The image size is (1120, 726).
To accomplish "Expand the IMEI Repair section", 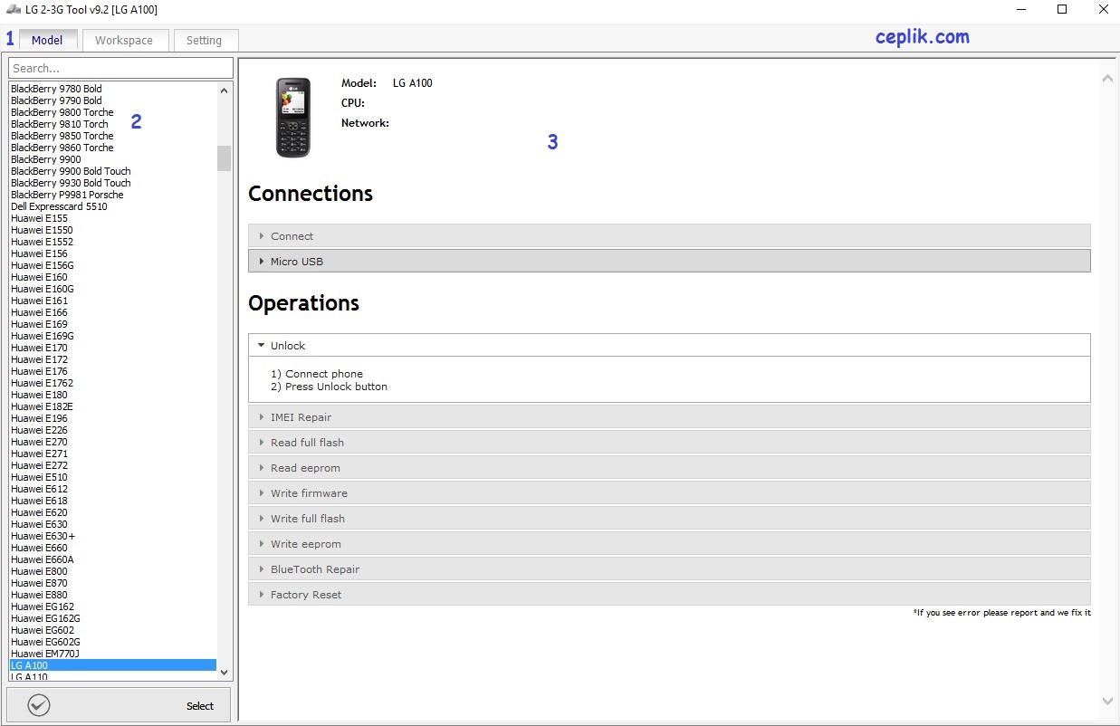I will [x=669, y=417].
